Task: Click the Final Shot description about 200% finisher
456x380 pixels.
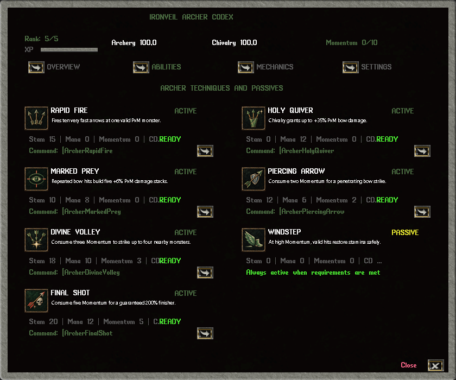Action: 113,303
